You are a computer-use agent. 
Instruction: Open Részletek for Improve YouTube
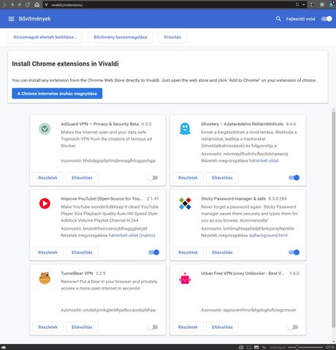pyautogui.click(x=47, y=252)
